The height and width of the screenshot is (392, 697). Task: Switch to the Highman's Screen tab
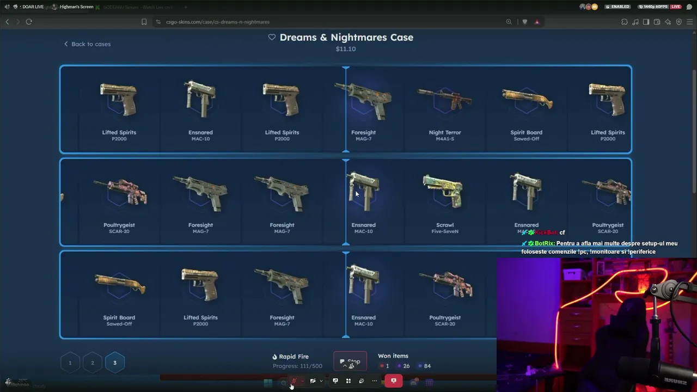[76, 7]
